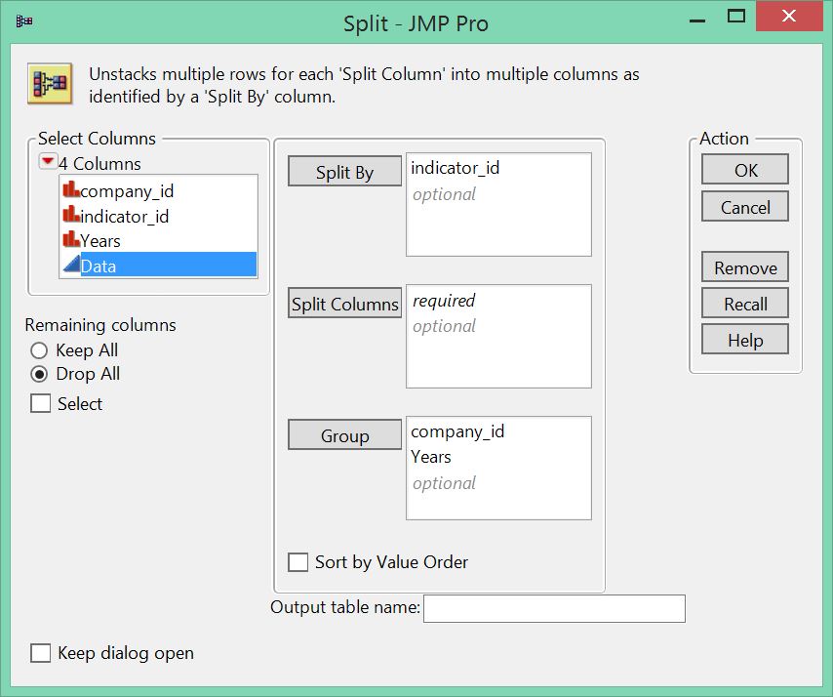Click the Split platform icon beside description
833x697 pixels.
point(50,84)
